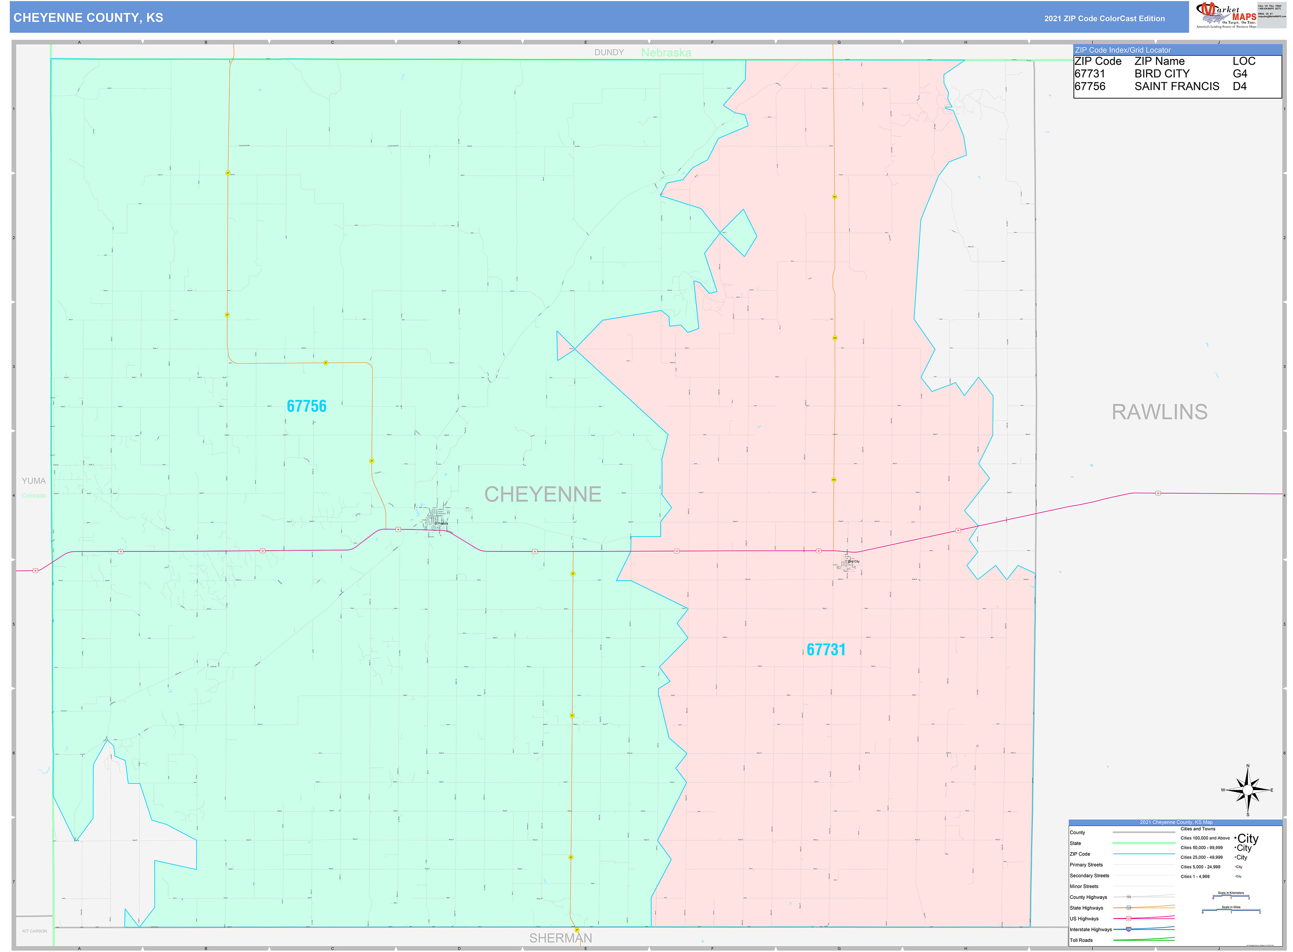Expand the 2021 Cheyenne County, KS Map legend header
Screen dimensions: 1293x952
[x=1176, y=822]
